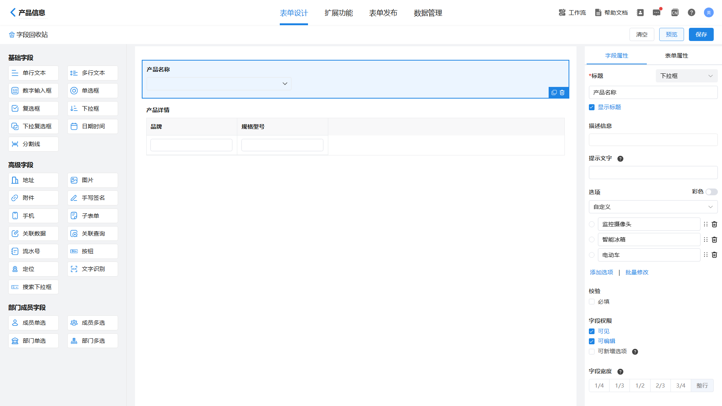Toggle the 彩色 switch on
Viewport: 722px width, 406px height.
[x=711, y=192]
